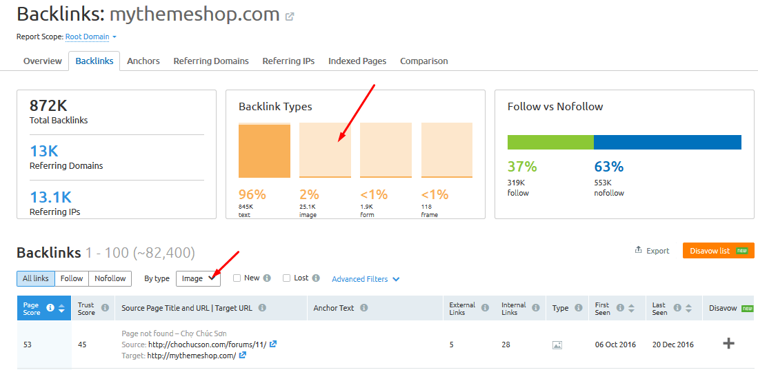
Task: Open target URL mythemeshop.com/
Action: [192, 356]
